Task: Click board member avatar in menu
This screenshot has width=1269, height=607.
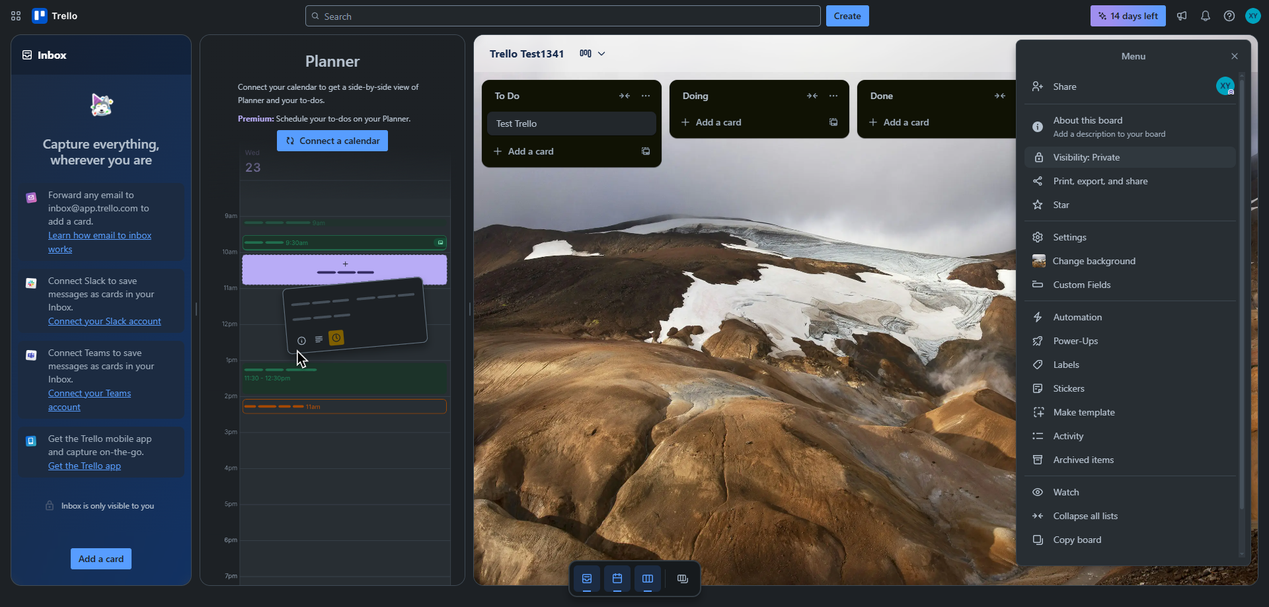Action: coord(1225,86)
